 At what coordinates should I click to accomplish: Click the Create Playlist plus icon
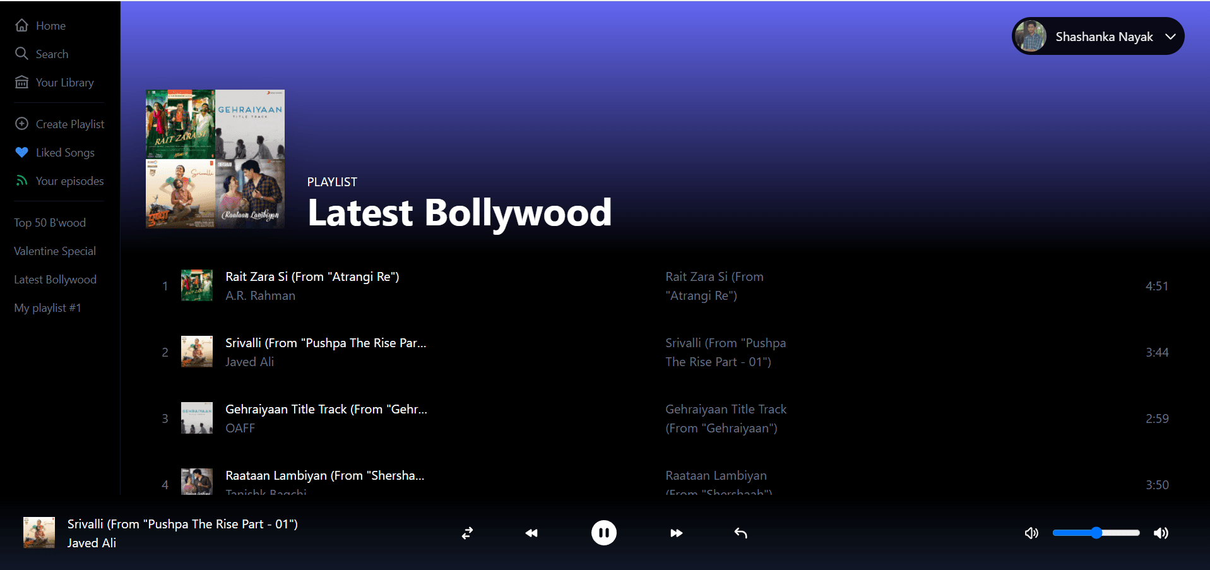click(x=22, y=124)
